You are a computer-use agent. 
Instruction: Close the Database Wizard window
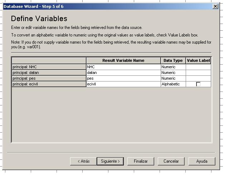click(215, 6)
